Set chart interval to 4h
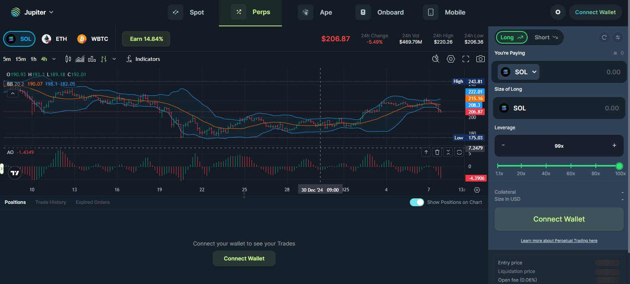 pos(44,59)
